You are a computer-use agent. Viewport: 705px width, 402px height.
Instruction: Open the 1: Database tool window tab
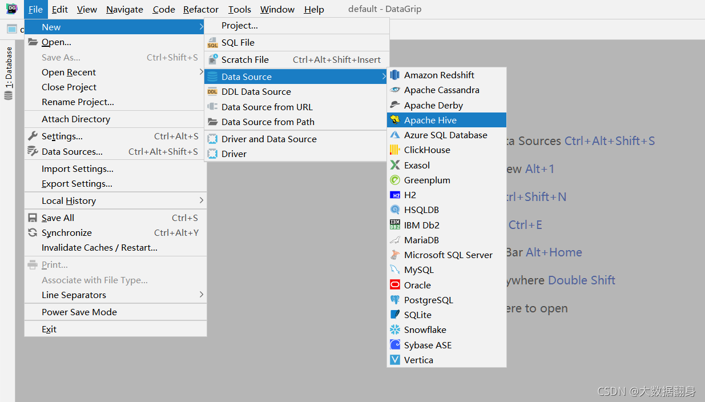8,74
